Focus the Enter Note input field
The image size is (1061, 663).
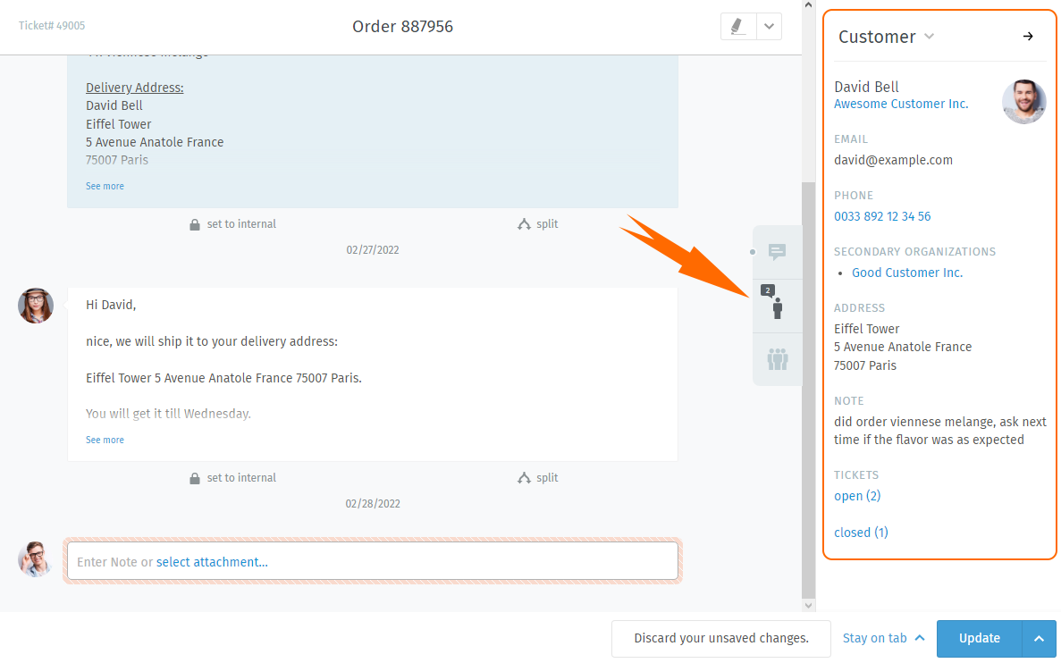point(373,561)
